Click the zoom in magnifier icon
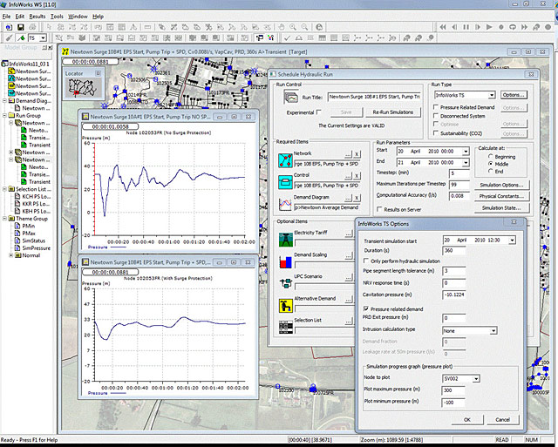Viewport: 558px width, 447px height. click(x=293, y=27)
